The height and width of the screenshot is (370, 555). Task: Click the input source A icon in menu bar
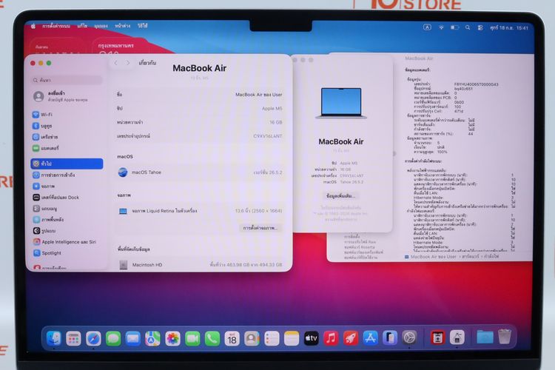pyautogui.click(x=427, y=27)
